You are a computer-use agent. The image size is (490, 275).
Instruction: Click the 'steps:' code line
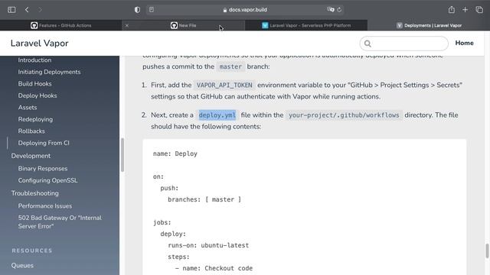[178, 257]
